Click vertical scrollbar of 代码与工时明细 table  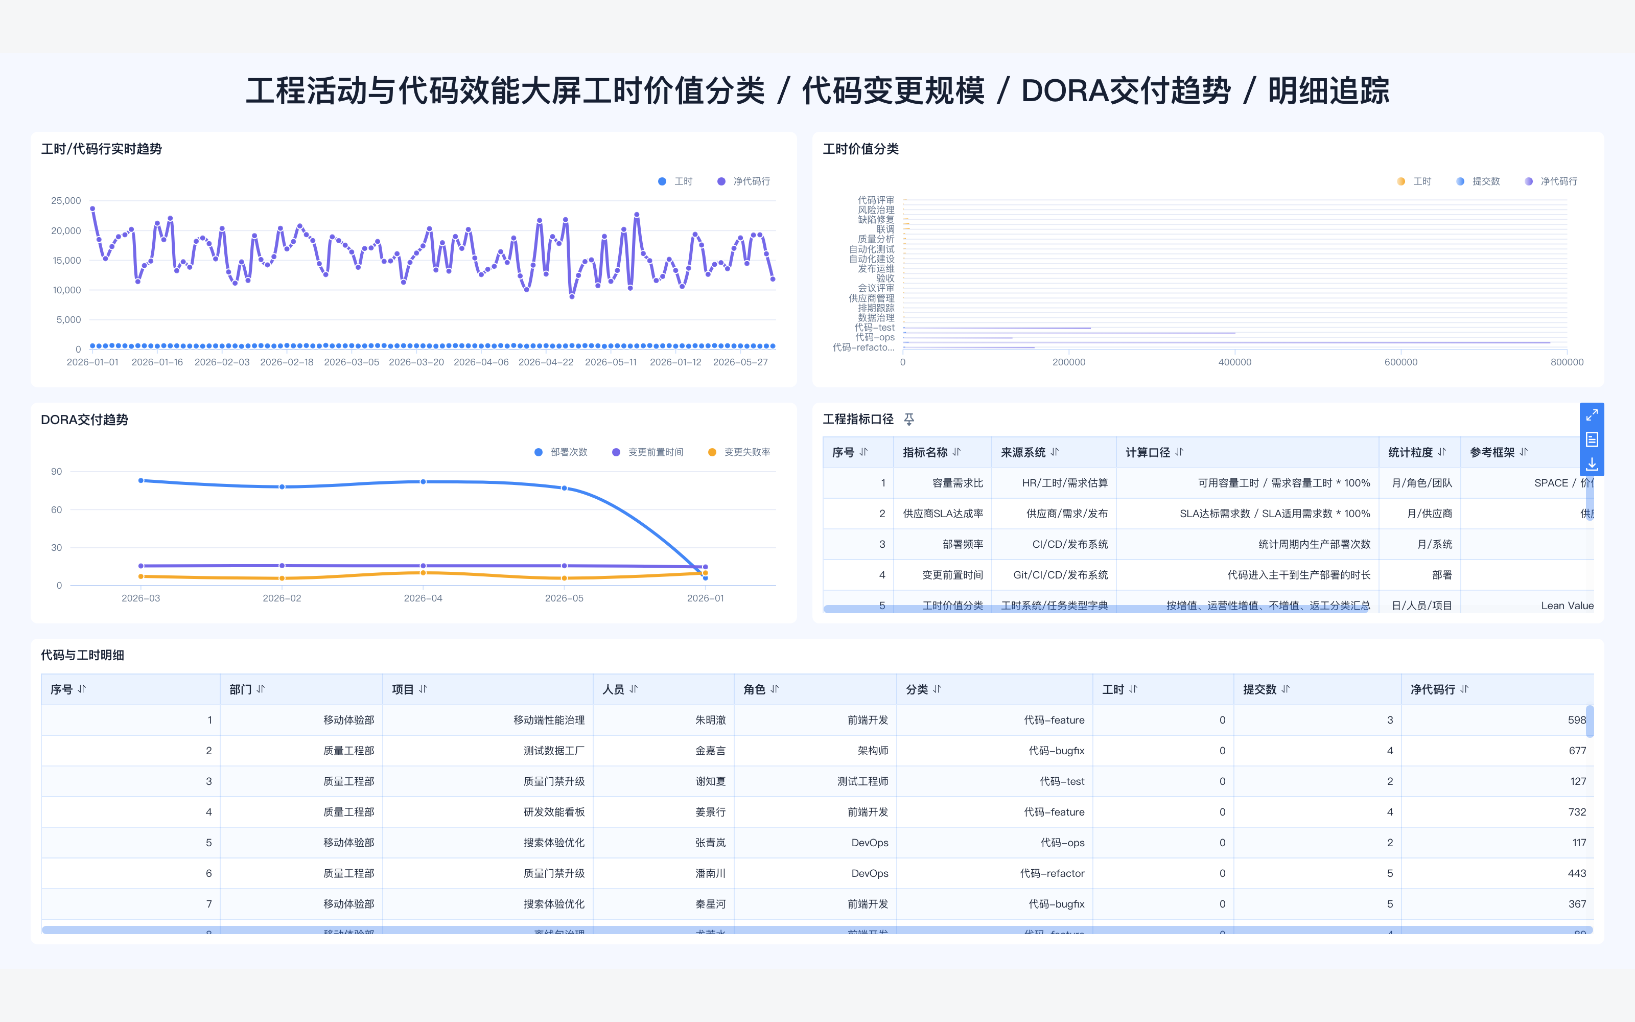[1590, 721]
